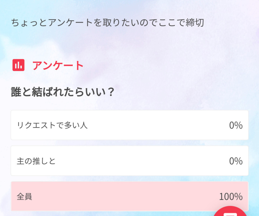Tap the 0% value beside リクエストで多い人
This screenshot has width=259, height=216.
(x=236, y=125)
